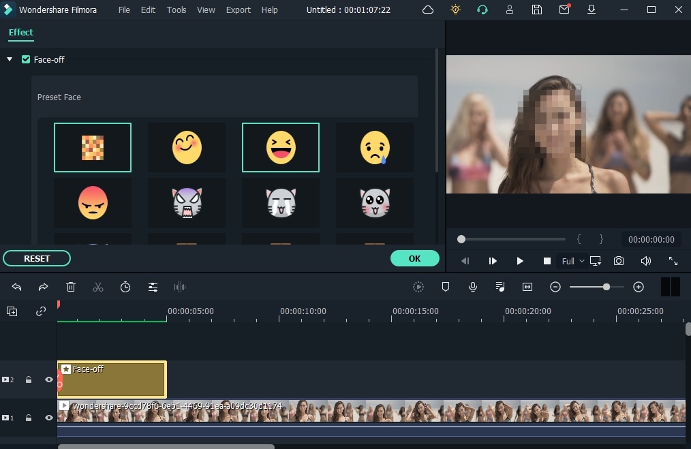Click the preview playback progress slider
Image resolution: width=691 pixels, height=449 pixels.
(x=511, y=239)
